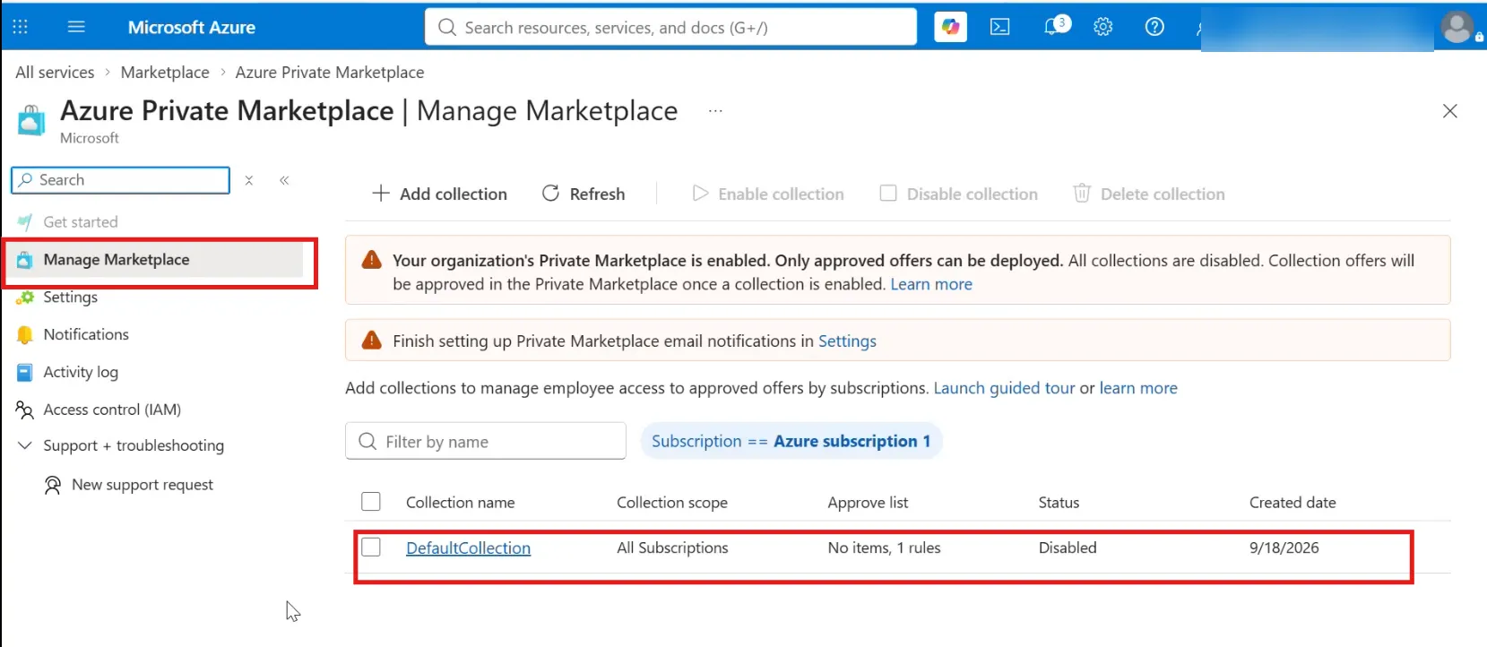This screenshot has height=647, width=1487.
Task: Refresh the collections list
Action: click(584, 194)
